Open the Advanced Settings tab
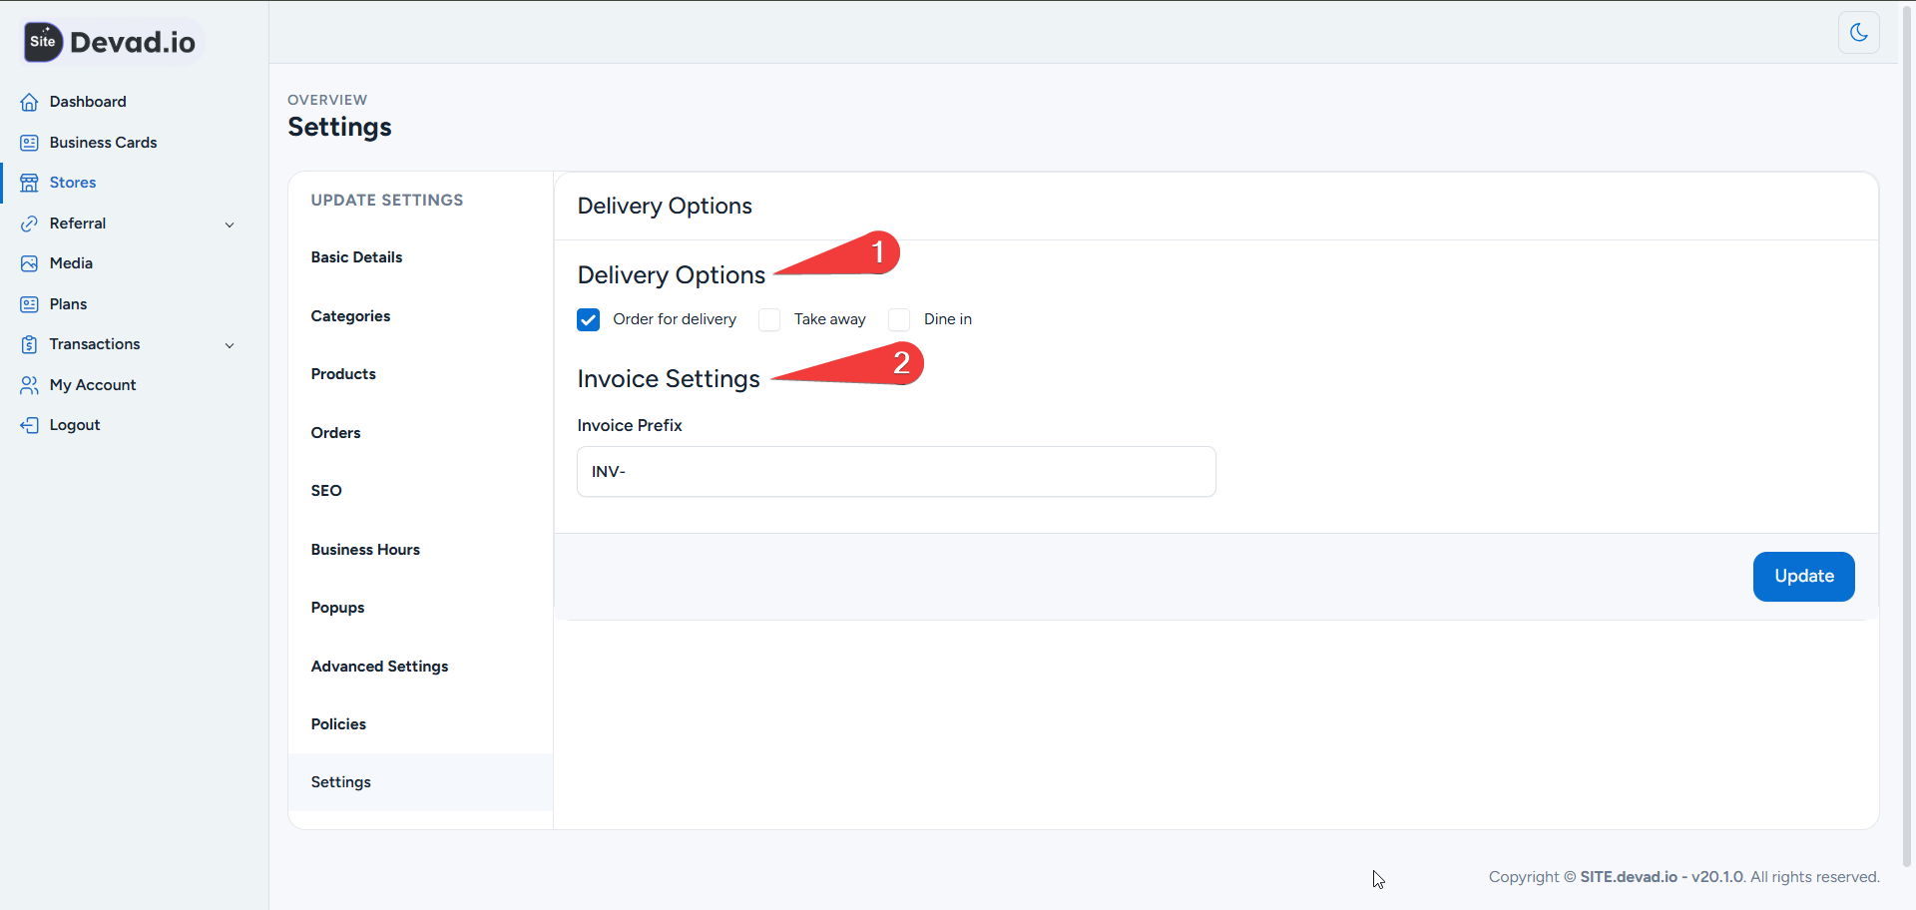Screen dimensions: 1916x910 pos(379,667)
